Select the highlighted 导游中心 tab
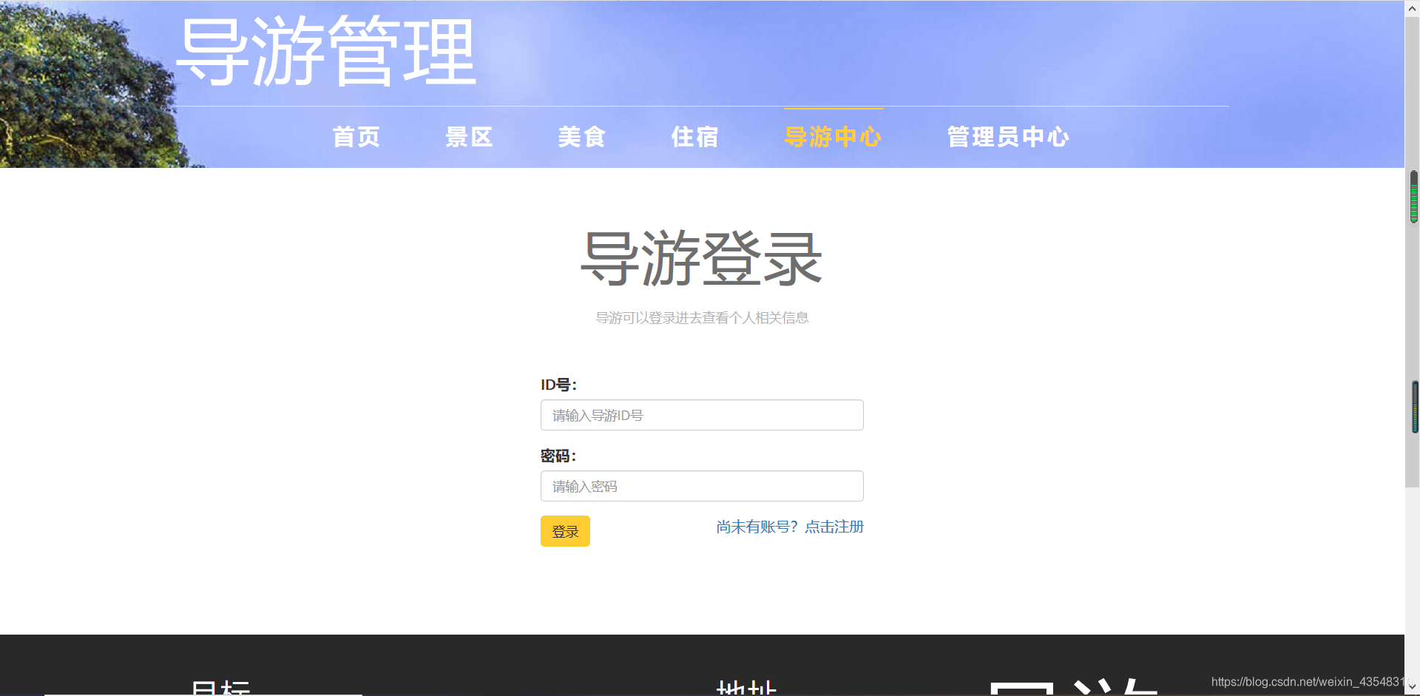 [x=833, y=137]
